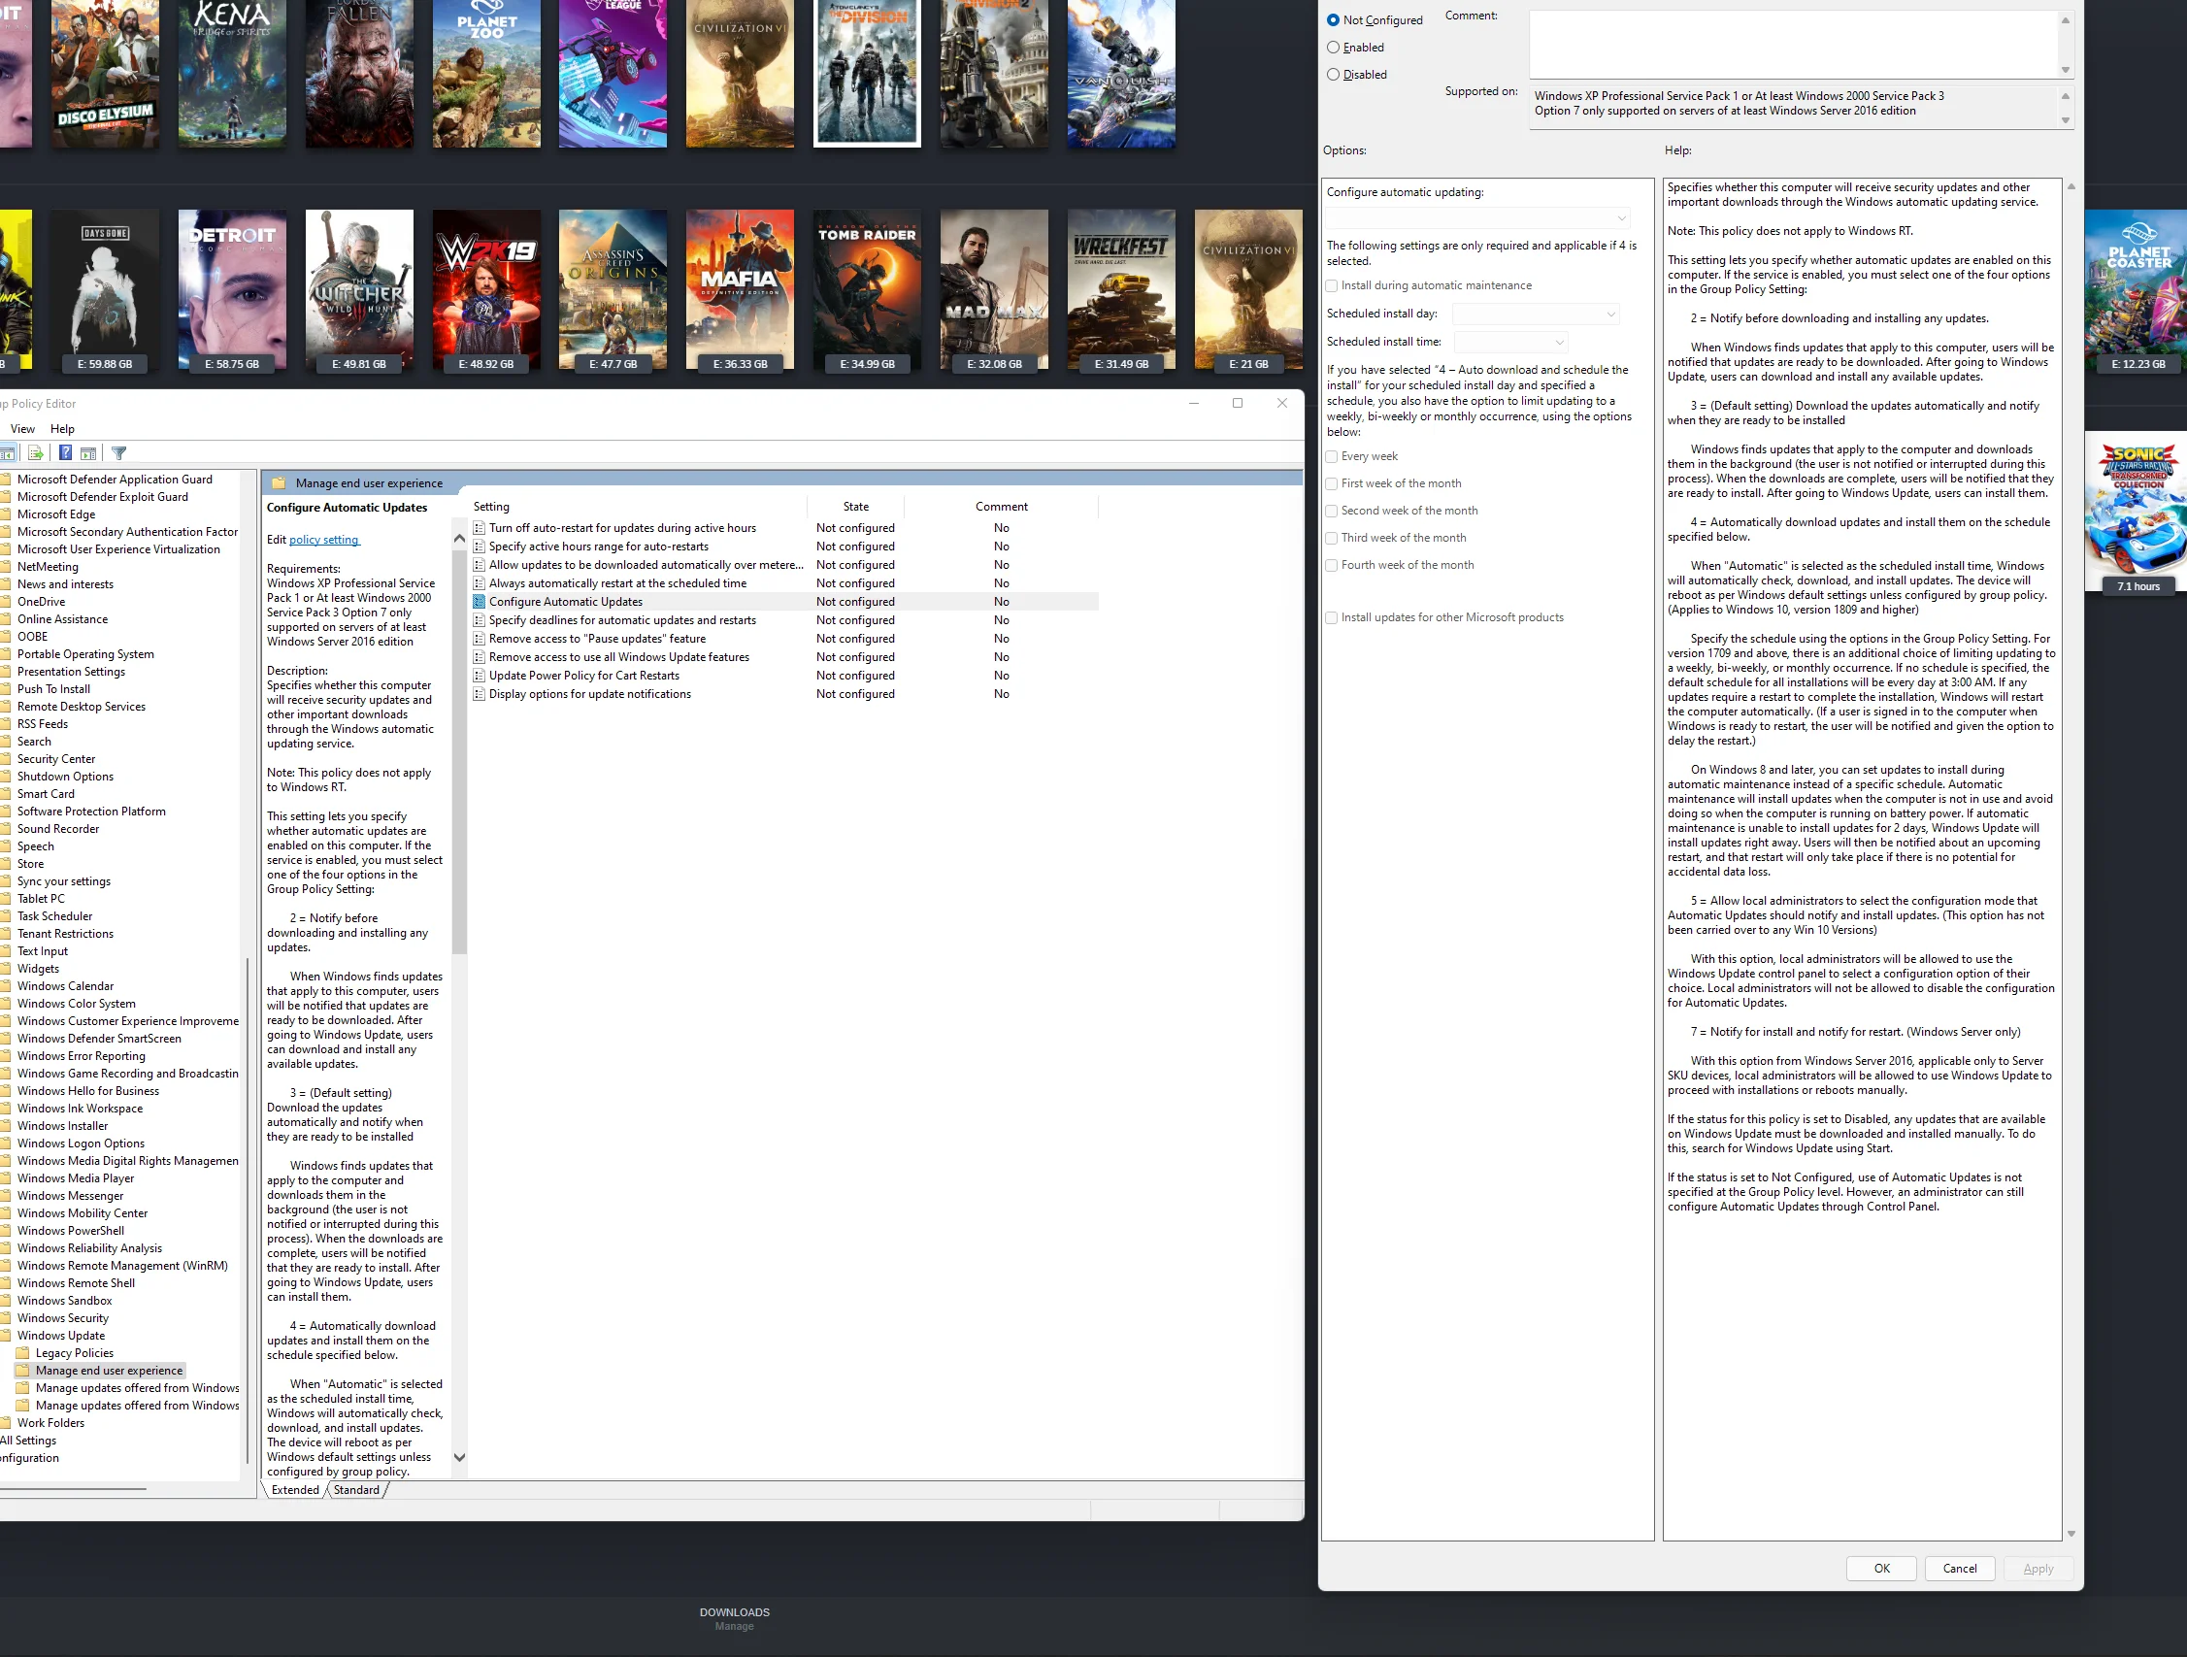Click the Export List toolbar icon

[x=36, y=453]
